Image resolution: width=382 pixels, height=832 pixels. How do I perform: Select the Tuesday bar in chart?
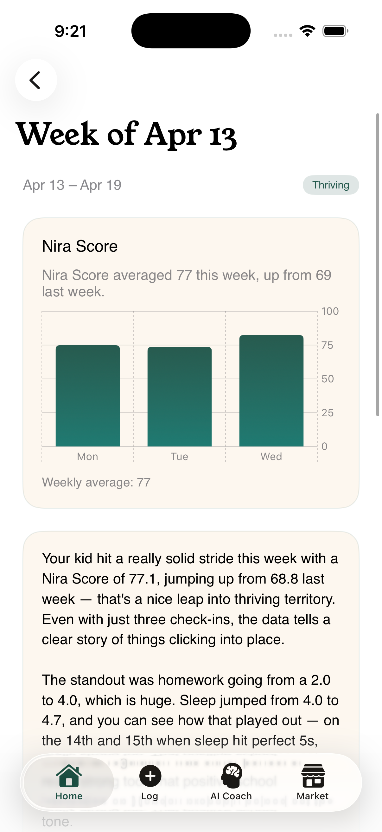pos(180,397)
